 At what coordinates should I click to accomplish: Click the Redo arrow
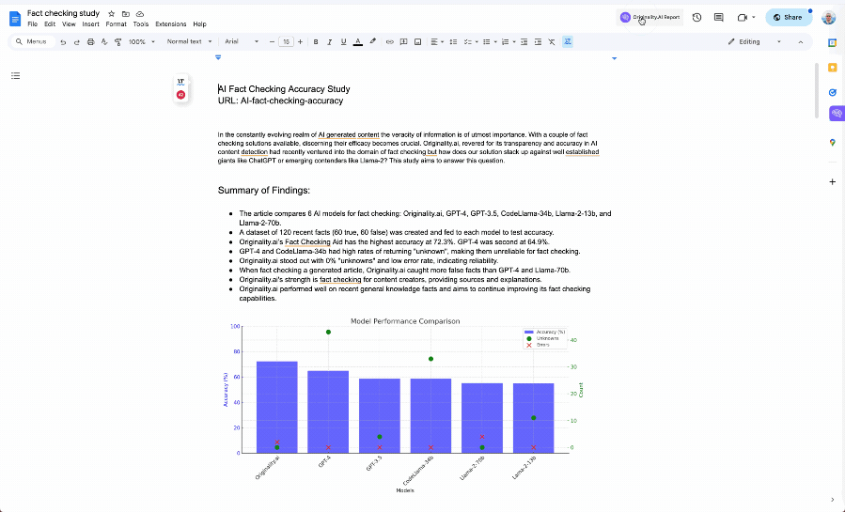click(76, 42)
